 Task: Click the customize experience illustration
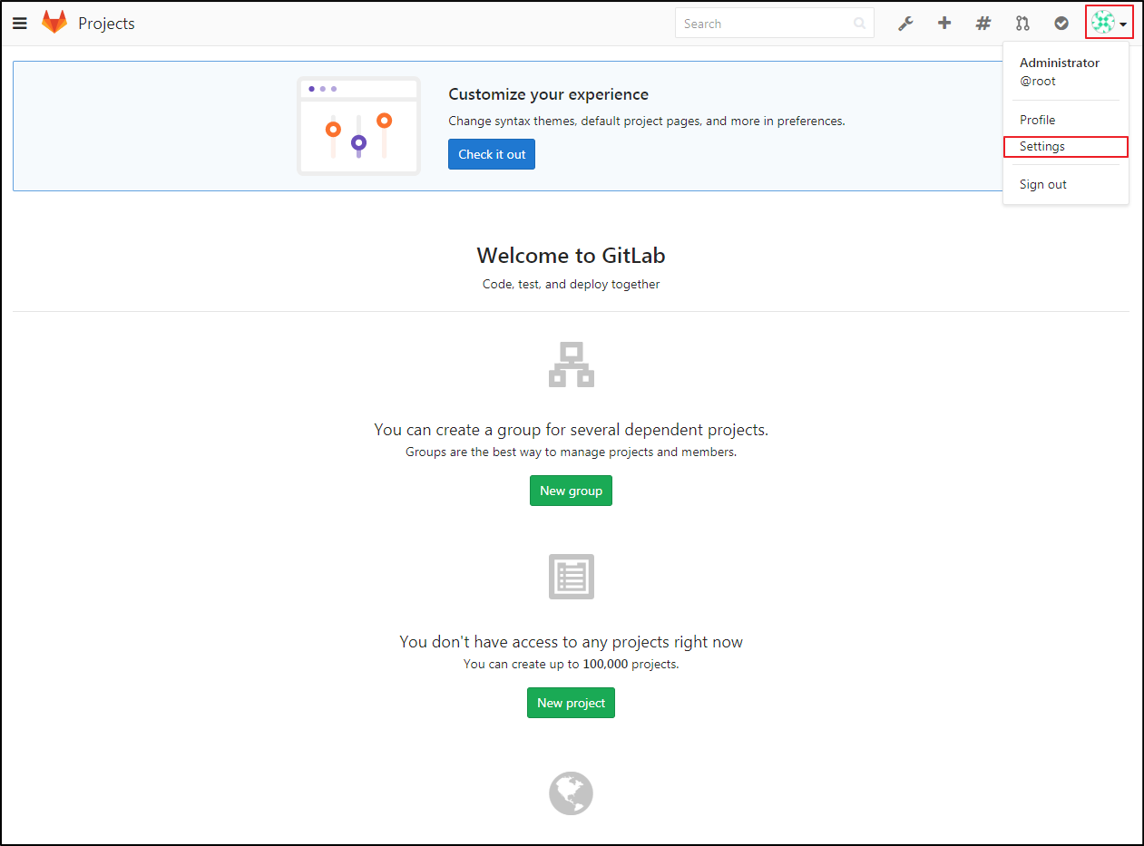359,126
